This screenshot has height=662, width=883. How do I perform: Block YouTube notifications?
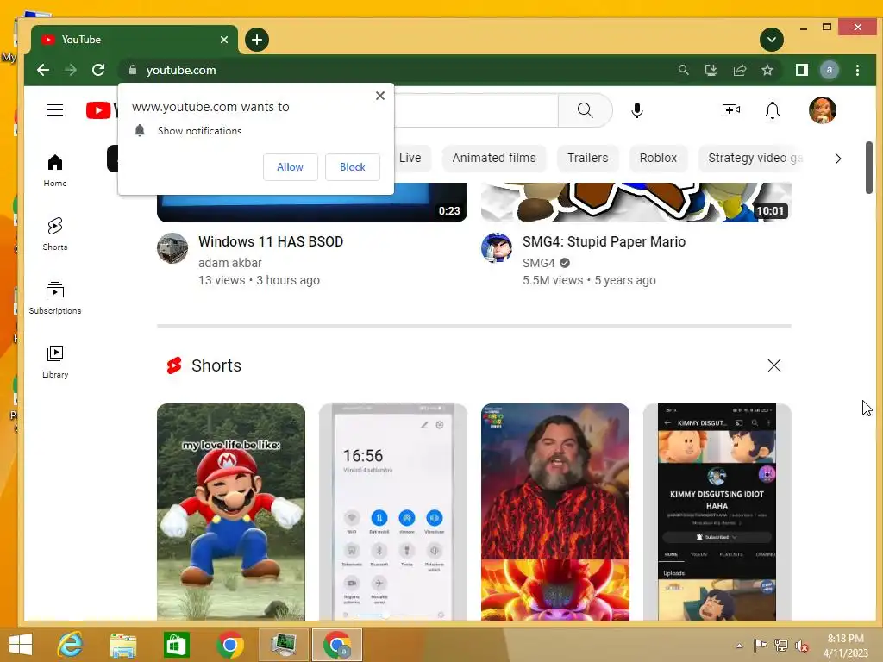coord(353,167)
